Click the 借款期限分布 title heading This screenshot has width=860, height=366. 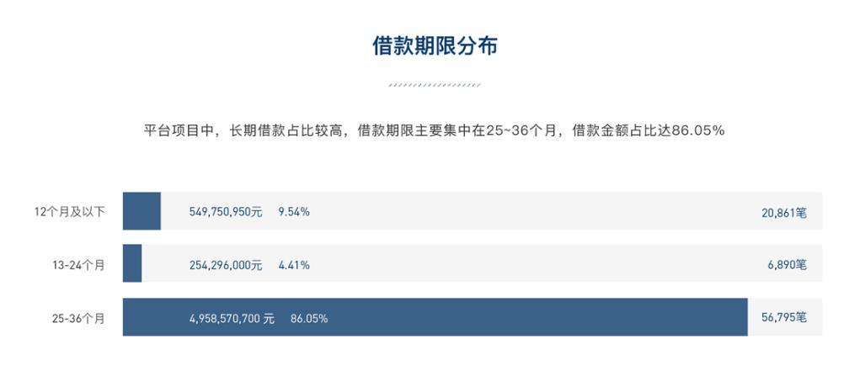tap(435, 46)
